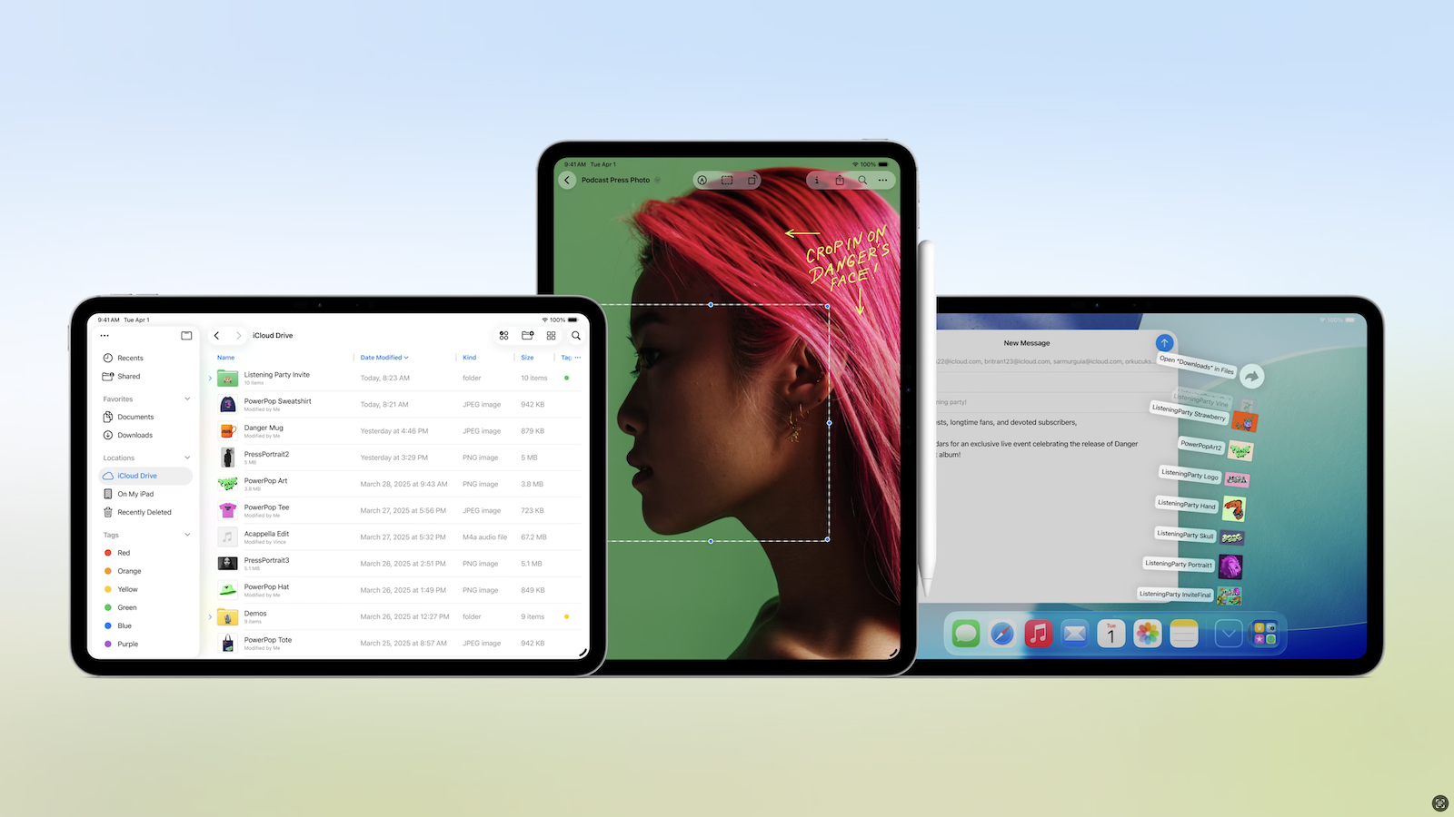Switch Files to icon grid view

point(551,336)
